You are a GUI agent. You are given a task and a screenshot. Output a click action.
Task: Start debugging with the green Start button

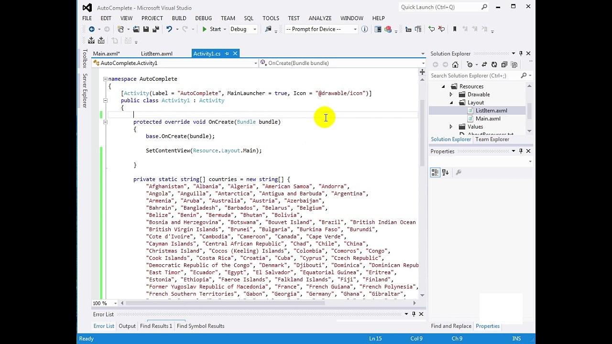coord(211,29)
